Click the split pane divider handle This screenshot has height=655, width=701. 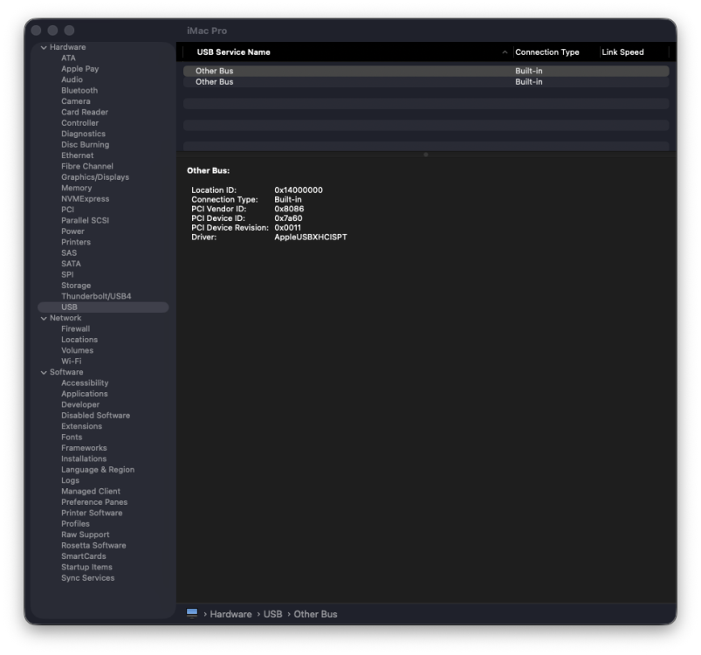426,155
